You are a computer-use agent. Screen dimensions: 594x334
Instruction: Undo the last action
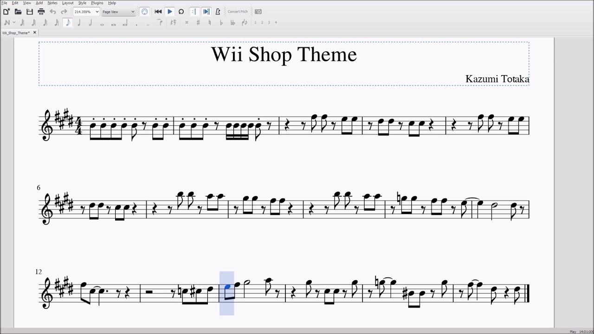click(x=52, y=12)
